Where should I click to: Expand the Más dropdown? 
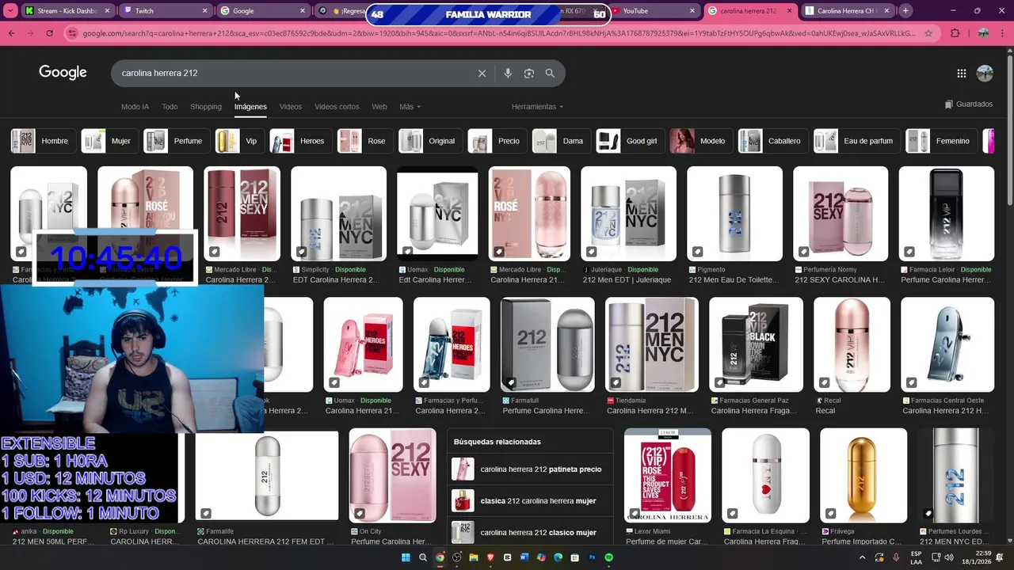(x=410, y=107)
